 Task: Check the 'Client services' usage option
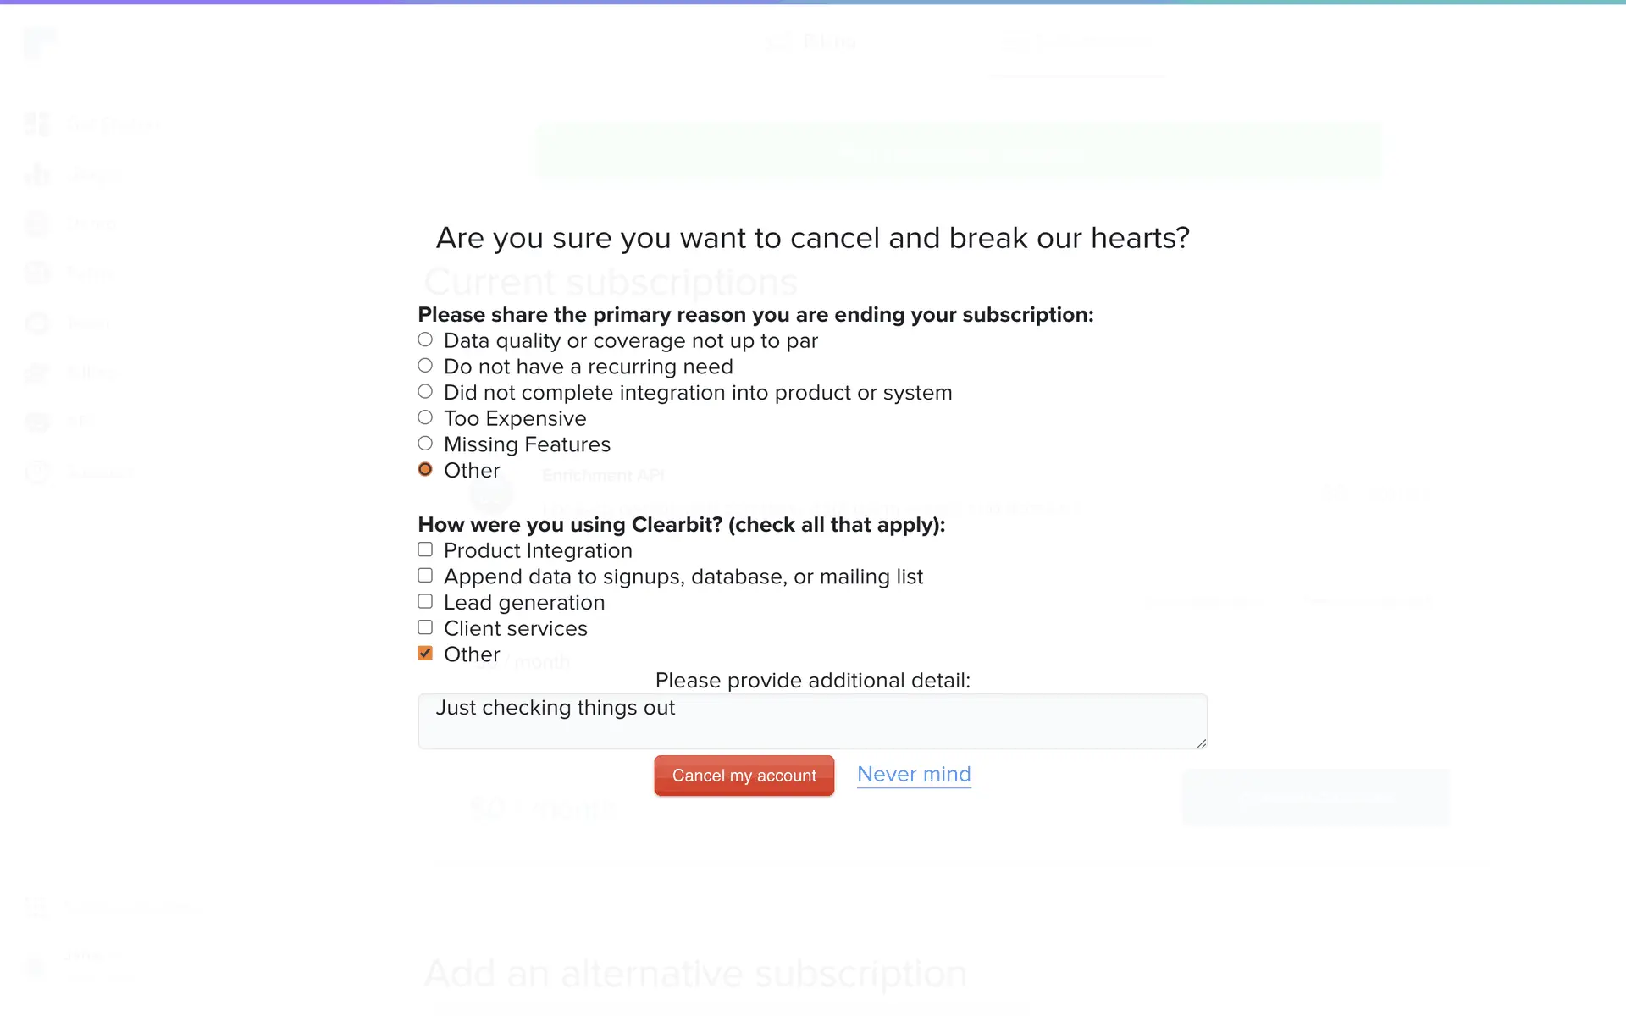point(425,627)
